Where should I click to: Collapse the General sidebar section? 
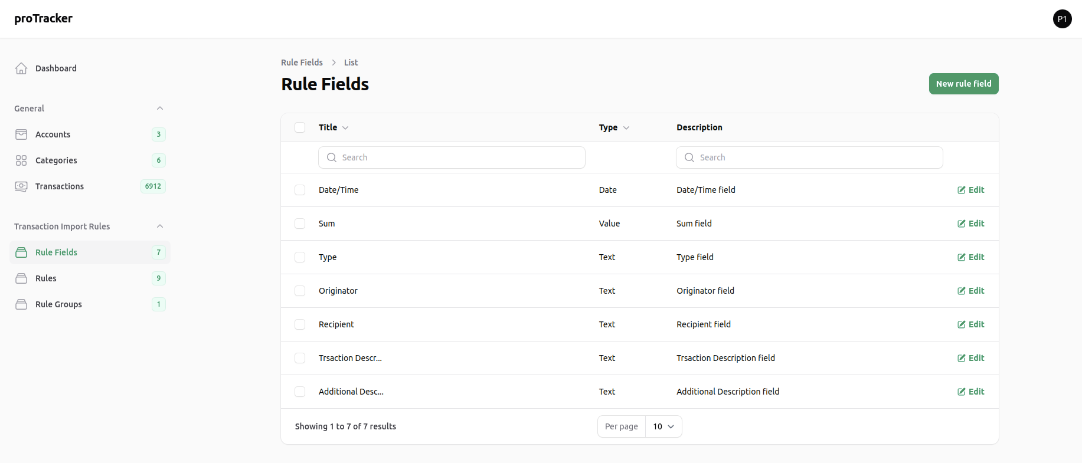(159, 109)
